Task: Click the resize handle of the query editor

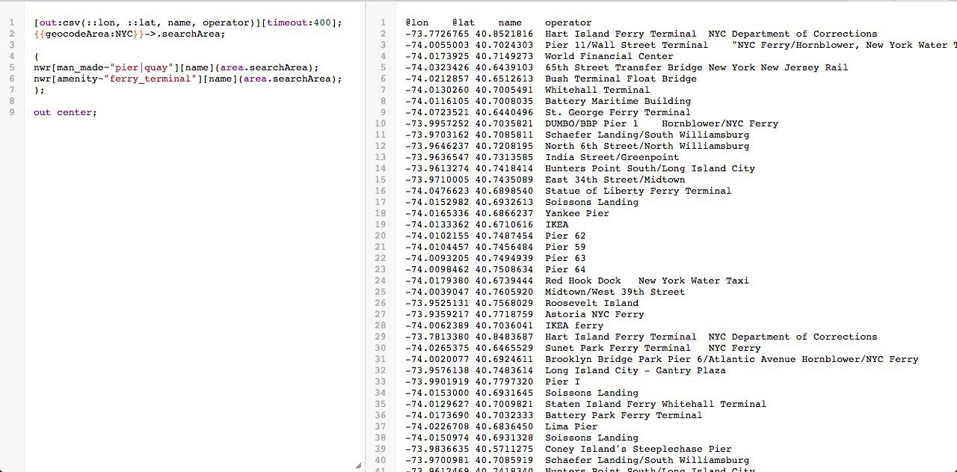Action: click(x=358, y=465)
